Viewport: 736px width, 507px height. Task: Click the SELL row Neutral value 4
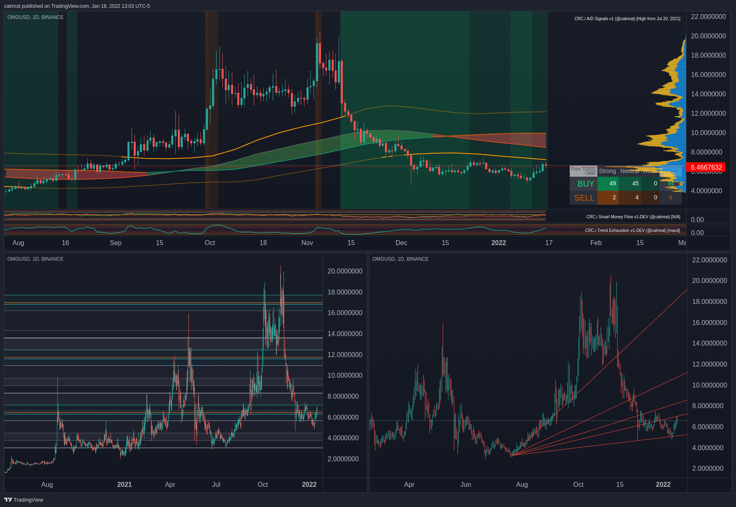[637, 198]
